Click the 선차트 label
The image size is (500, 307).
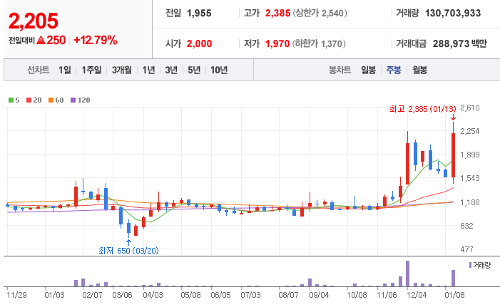39,70
